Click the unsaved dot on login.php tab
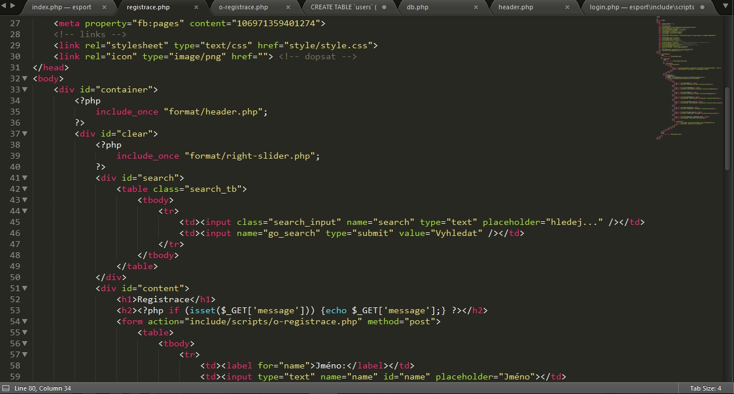This screenshot has width=734, height=394. click(x=702, y=7)
